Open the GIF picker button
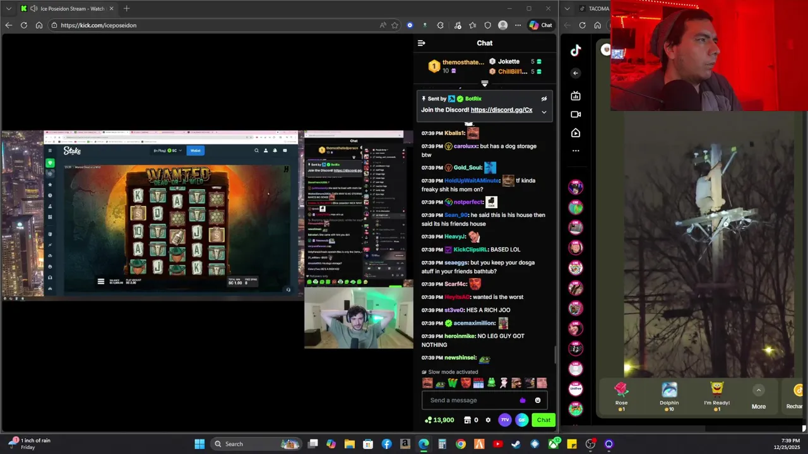Viewport: 808px width, 454px height. [x=521, y=420]
